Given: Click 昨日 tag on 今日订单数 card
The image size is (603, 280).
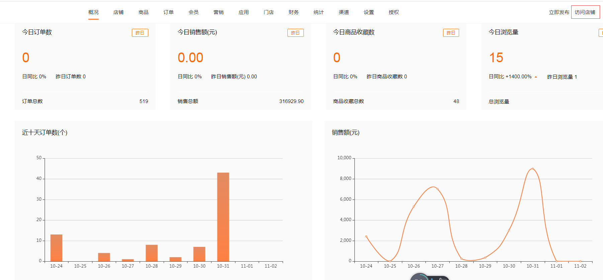Looking at the screenshot, I should [x=140, y=33].
